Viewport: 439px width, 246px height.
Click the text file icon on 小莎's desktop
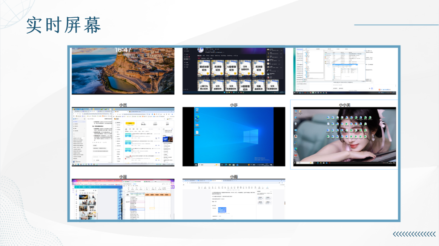197,133
